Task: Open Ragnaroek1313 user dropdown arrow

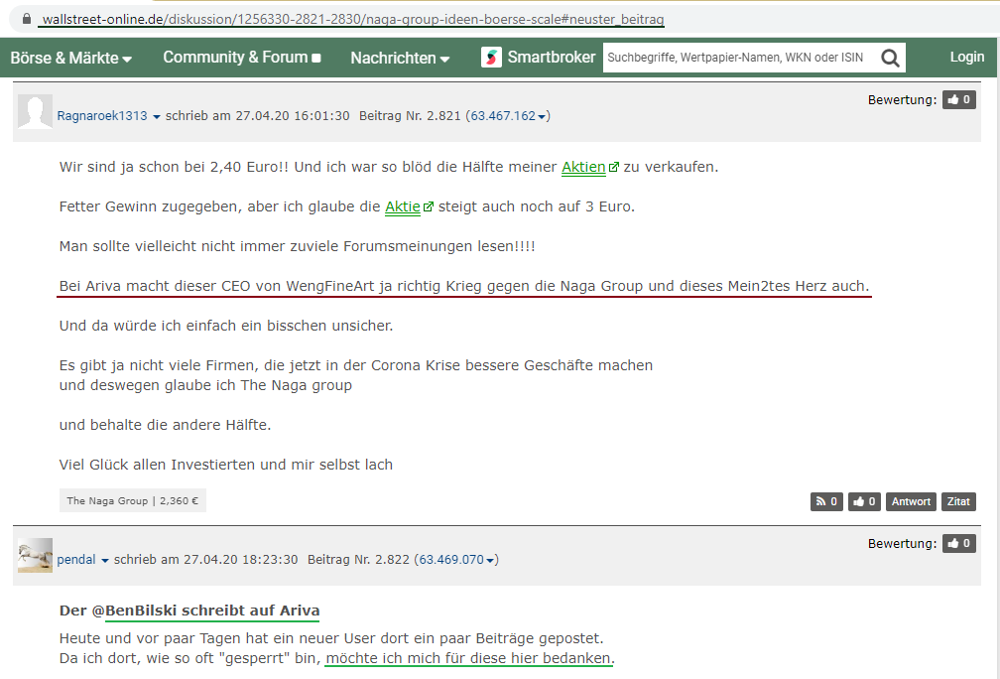Action: [157, 117]
